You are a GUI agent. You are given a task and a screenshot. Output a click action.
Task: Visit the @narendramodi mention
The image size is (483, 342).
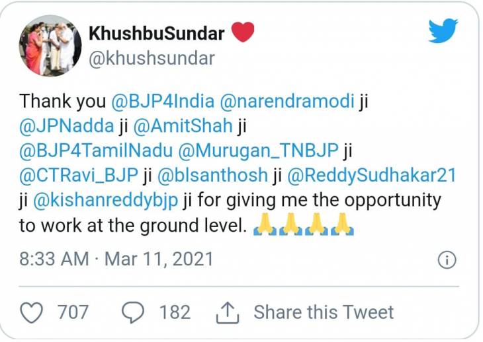290,101
